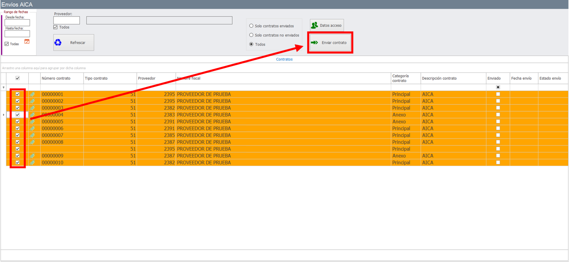Open attachment clip icon for contract 00000010

(32, 163)
